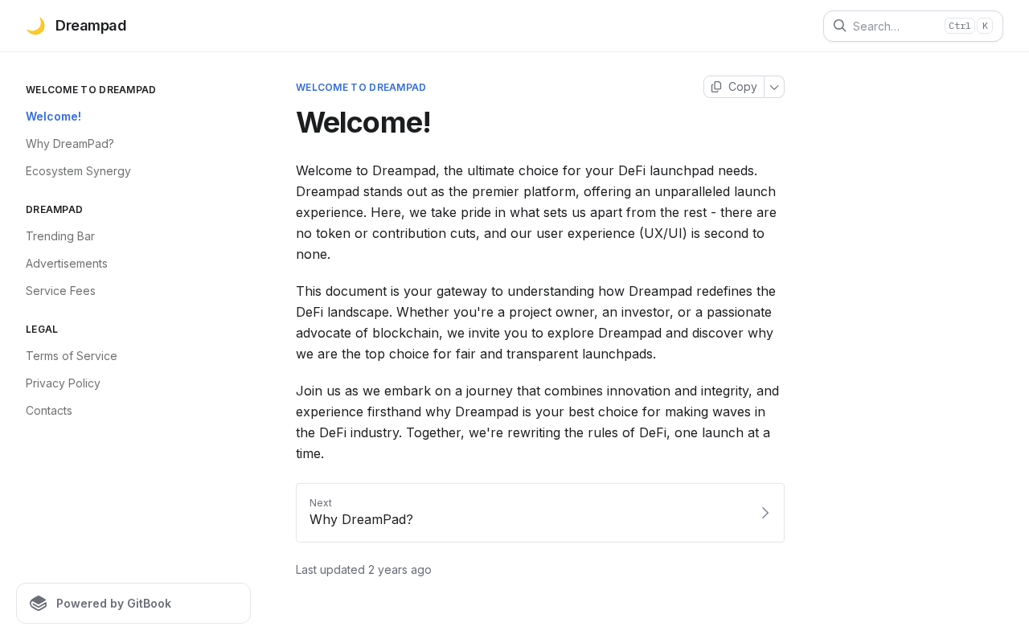Open the Why DreamPad? sidebar page
This screenshot has width=1029, height=643.
(70, 144)
